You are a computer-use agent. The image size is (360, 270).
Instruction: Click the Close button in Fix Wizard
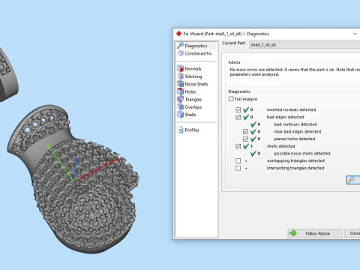click(x=352, y=233)
